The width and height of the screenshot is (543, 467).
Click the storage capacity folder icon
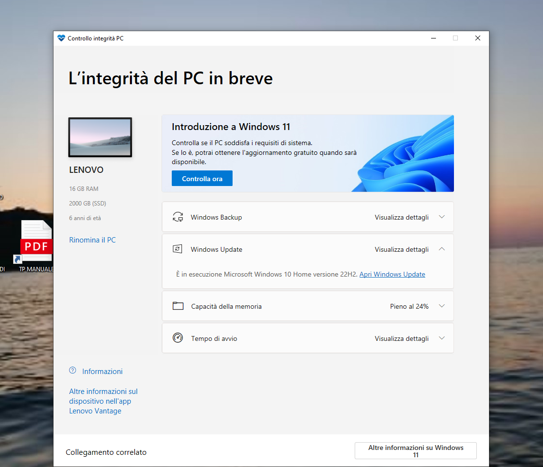[x=178, y=306]
